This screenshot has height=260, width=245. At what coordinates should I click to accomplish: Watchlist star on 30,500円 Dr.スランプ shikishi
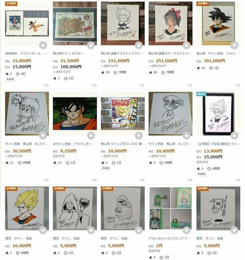pyautogui.click(x=43, y=135)
